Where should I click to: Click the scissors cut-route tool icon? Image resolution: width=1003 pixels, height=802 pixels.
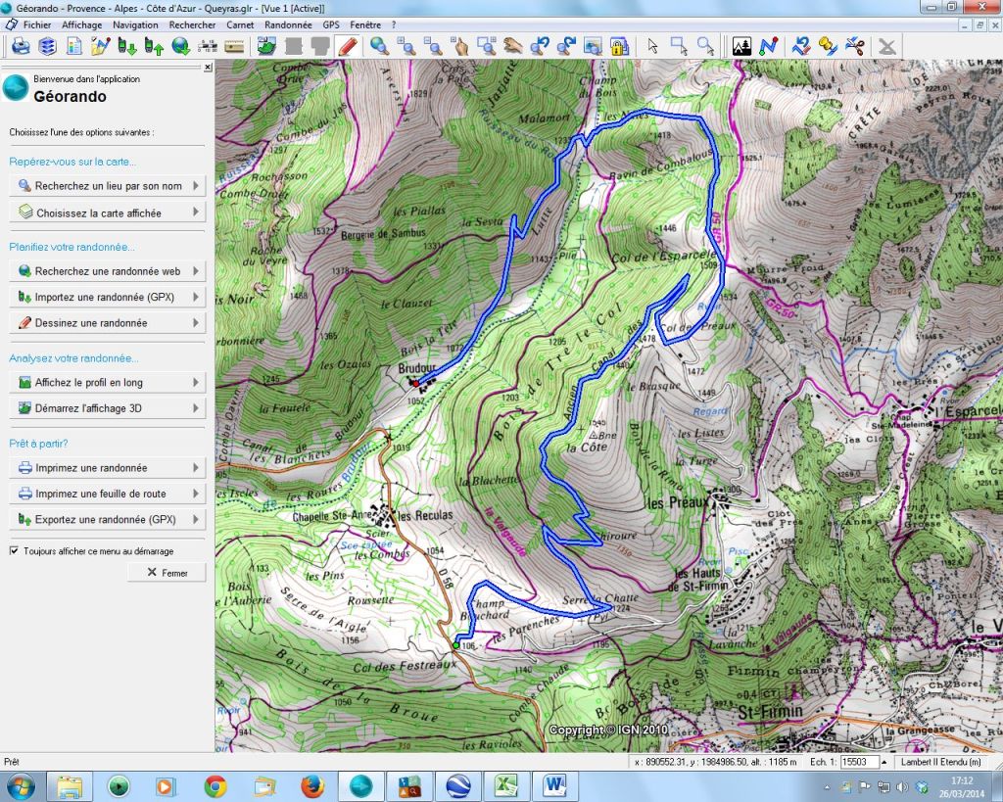point(853,46)
